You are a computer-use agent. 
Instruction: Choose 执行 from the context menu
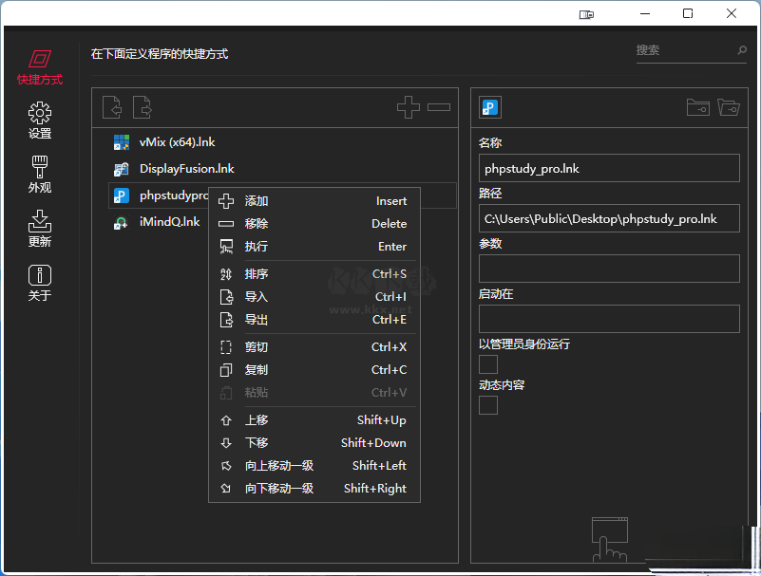(x=314, y=247)
